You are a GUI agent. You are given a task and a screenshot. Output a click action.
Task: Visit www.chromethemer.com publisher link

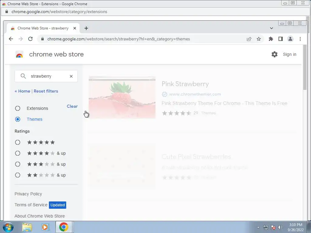tap(195, 94)
